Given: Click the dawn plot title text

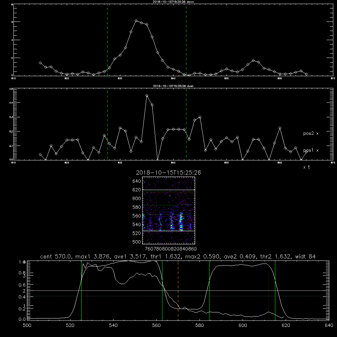Looking at the screenshot, I should (173, 2).
